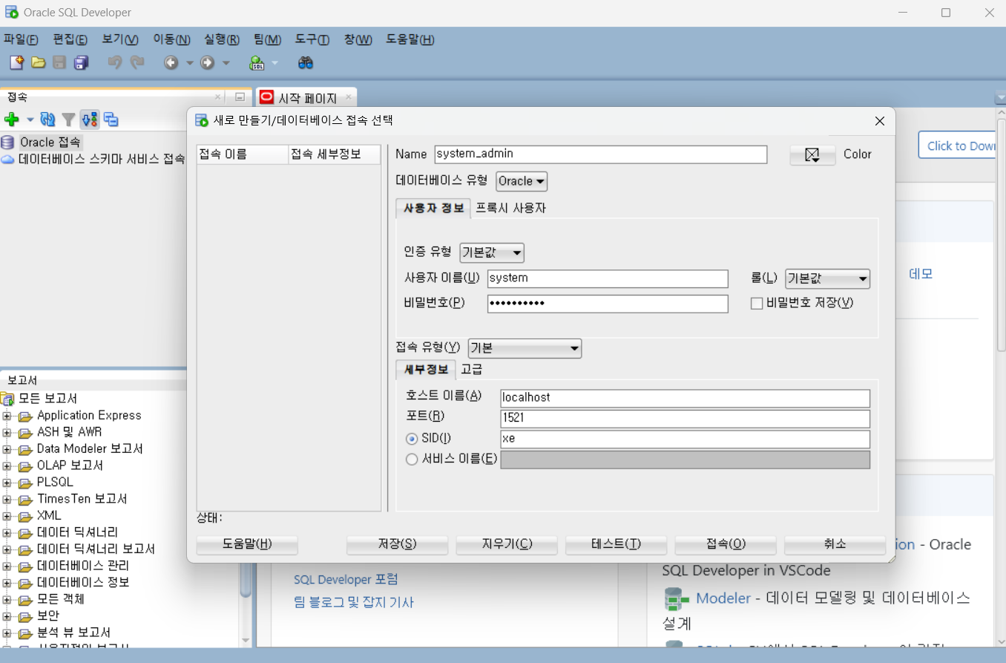Click the 포트 field with 1521
This screenshot has height=663, width=1006.
[x=685, y=419]
